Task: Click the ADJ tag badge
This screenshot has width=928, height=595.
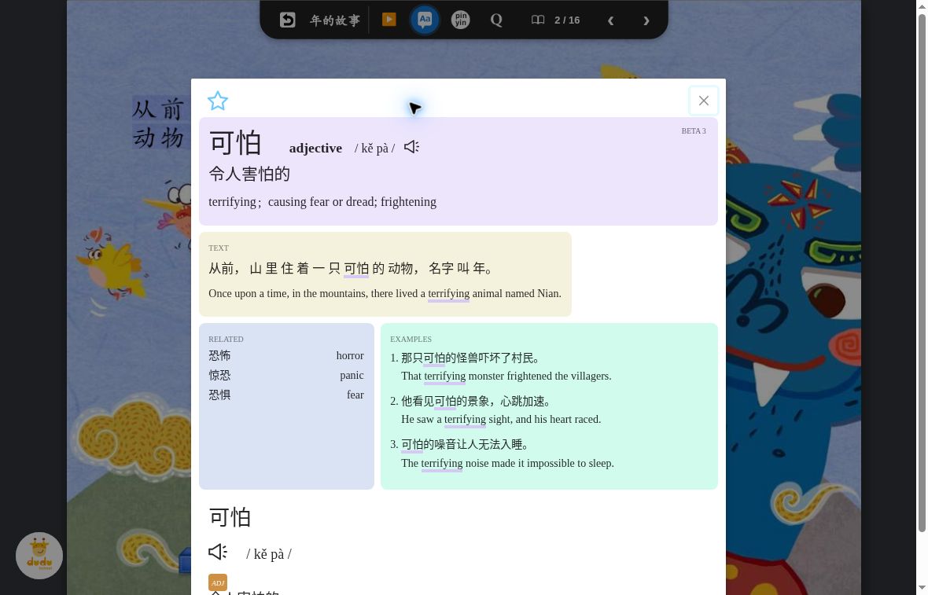Action: (217, 582)
